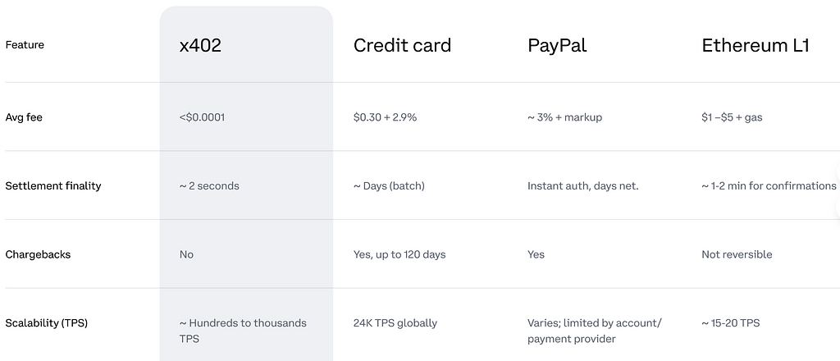Select the ~ 2 seconds settlement cell
Viewport: 840px width, 361px height.
click(x=209, y=186)
